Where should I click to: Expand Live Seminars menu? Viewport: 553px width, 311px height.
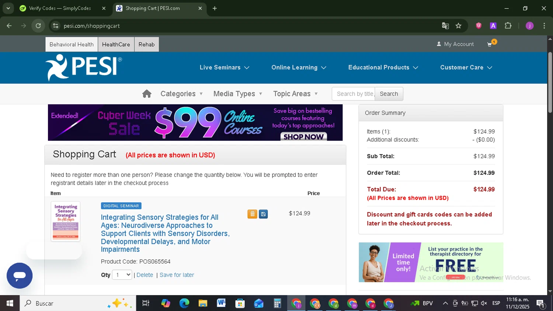click(225, 68)
